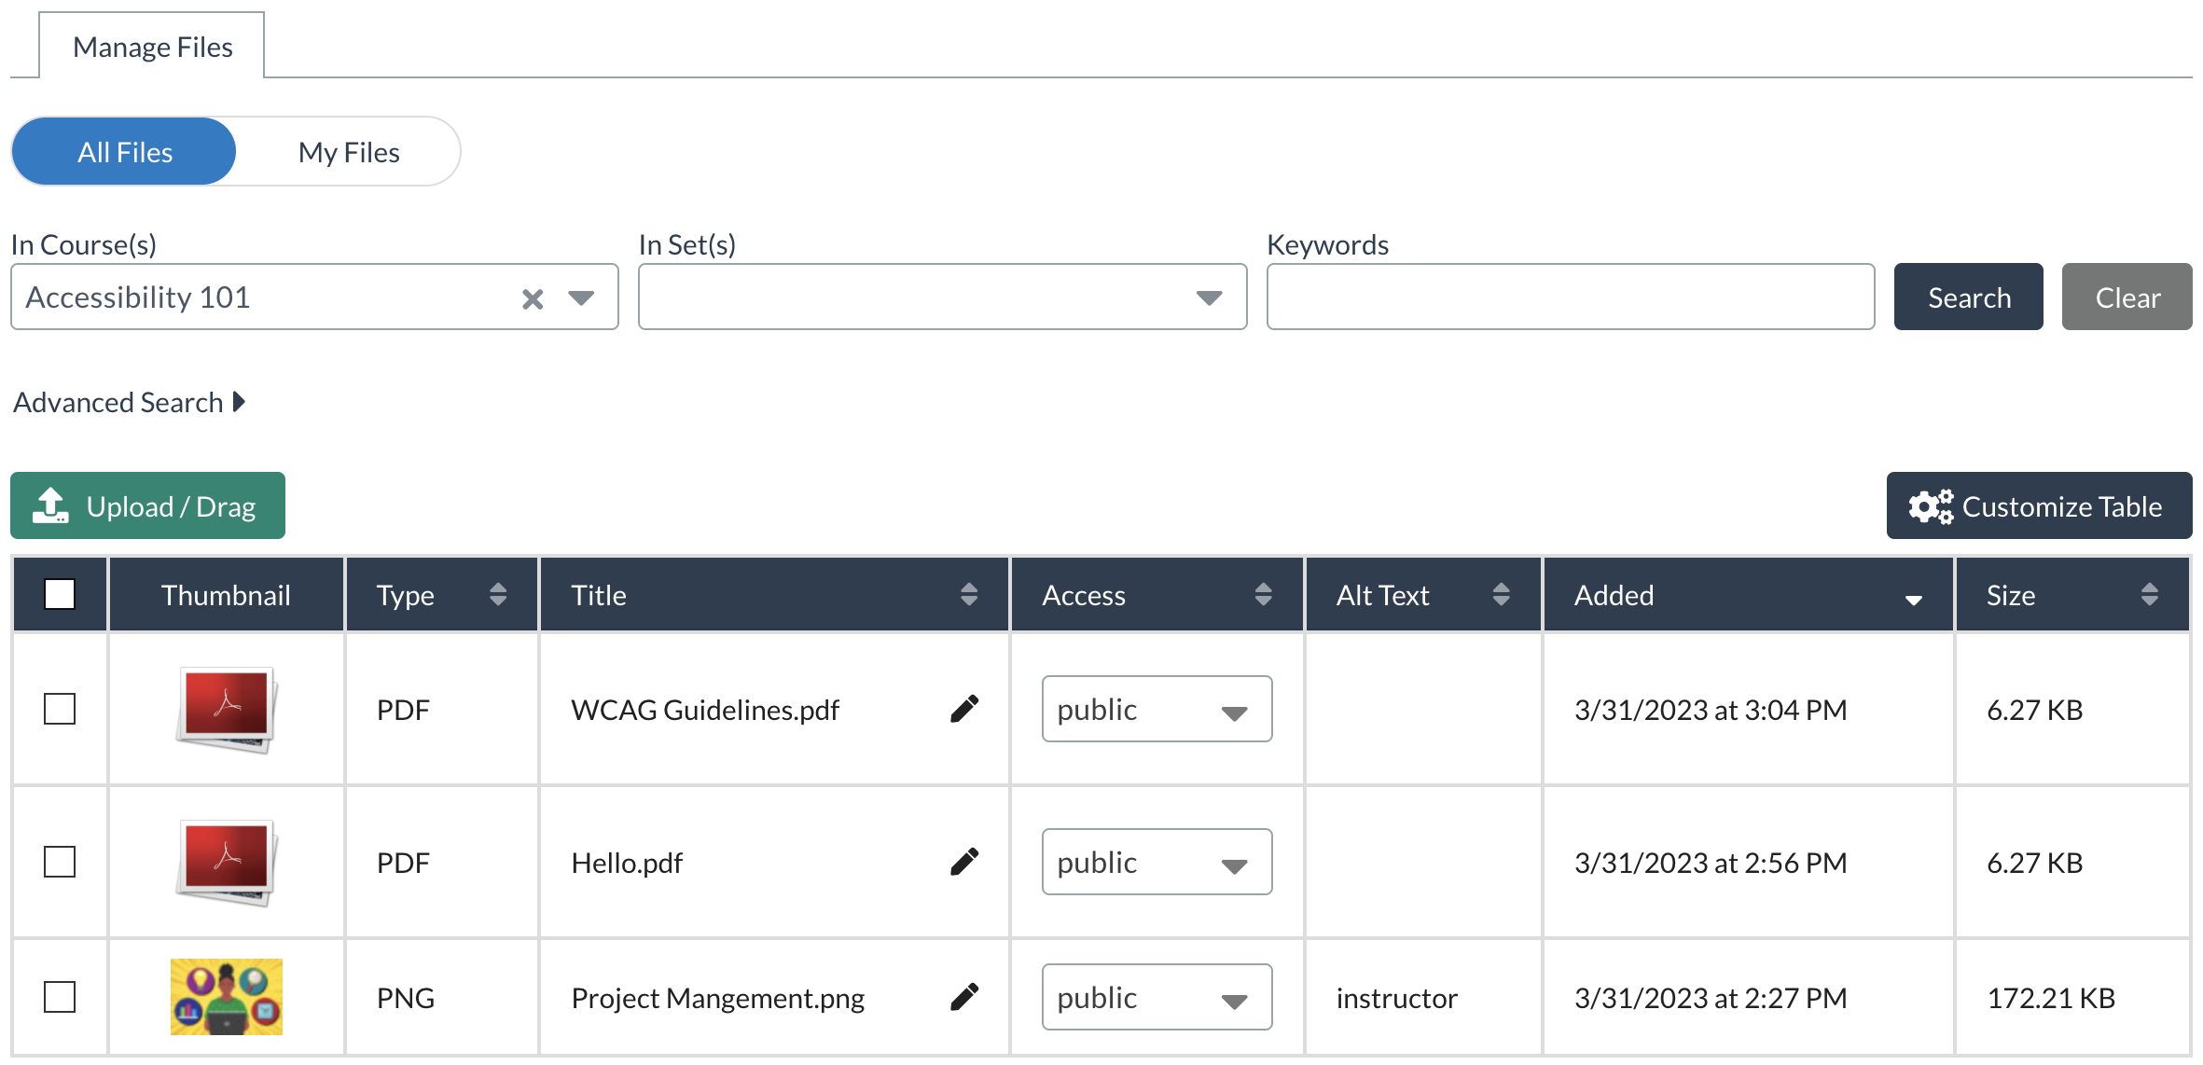Toggle the select-all checkbox in header
This screenshot has width=2203, height=1065.
[60, 594]
